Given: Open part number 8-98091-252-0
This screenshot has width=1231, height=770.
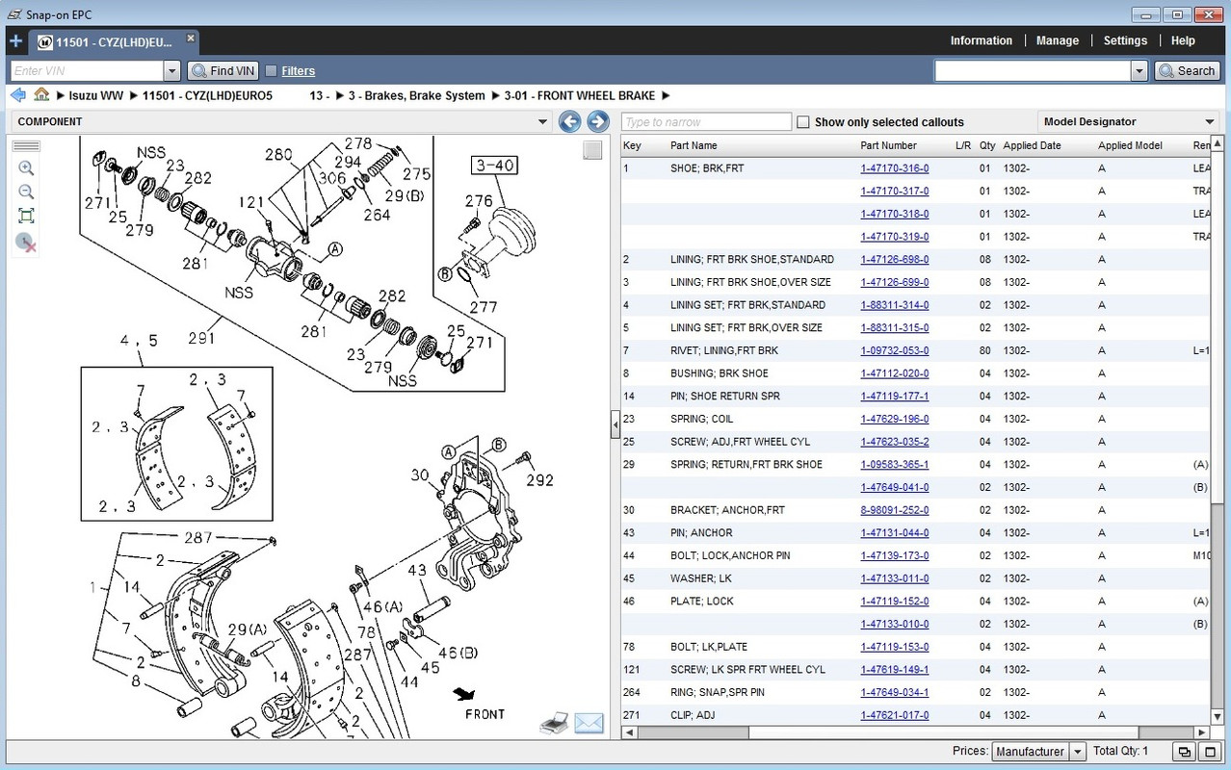Looking at the screenshot, I should [895, 510].
